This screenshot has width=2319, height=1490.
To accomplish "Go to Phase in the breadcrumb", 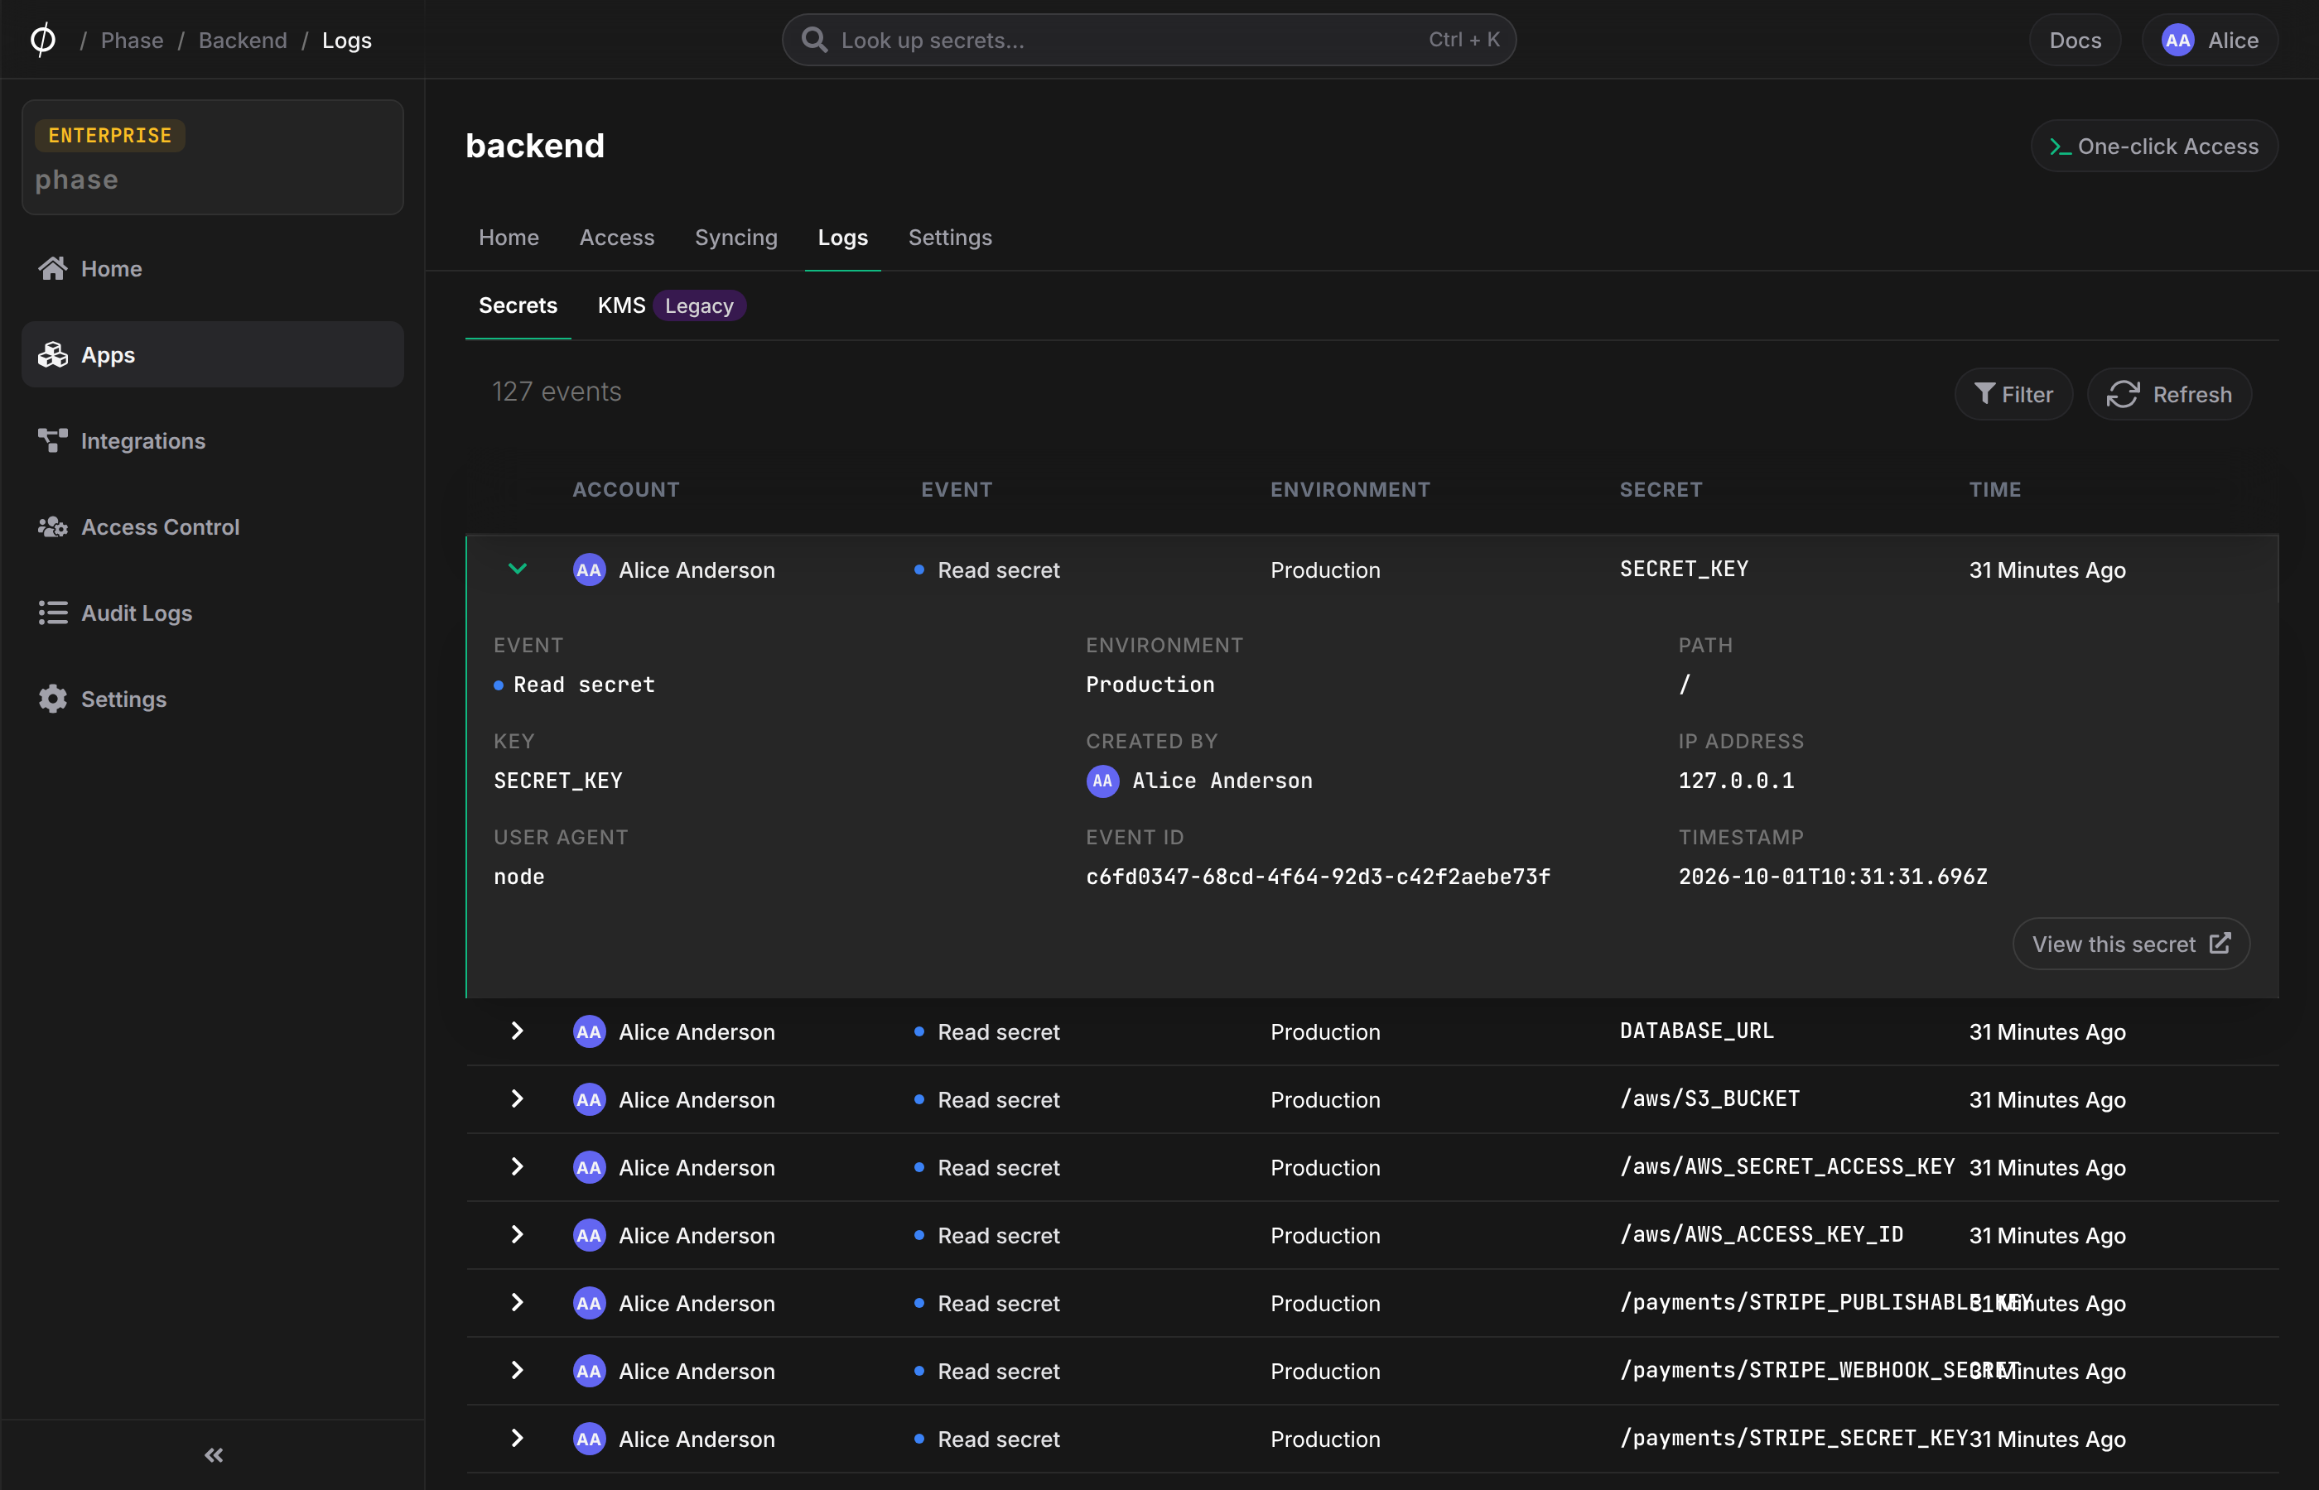I will pyautogui.click(x=133, y=40).
